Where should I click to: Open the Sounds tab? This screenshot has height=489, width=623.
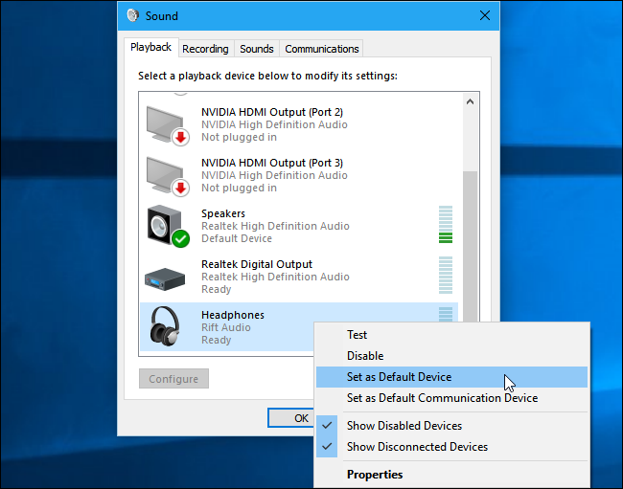pos(256,49)
